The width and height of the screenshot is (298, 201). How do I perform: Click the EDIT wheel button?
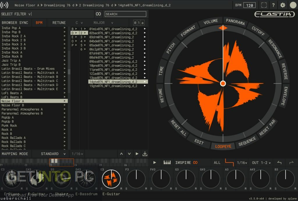pos(199,142)
